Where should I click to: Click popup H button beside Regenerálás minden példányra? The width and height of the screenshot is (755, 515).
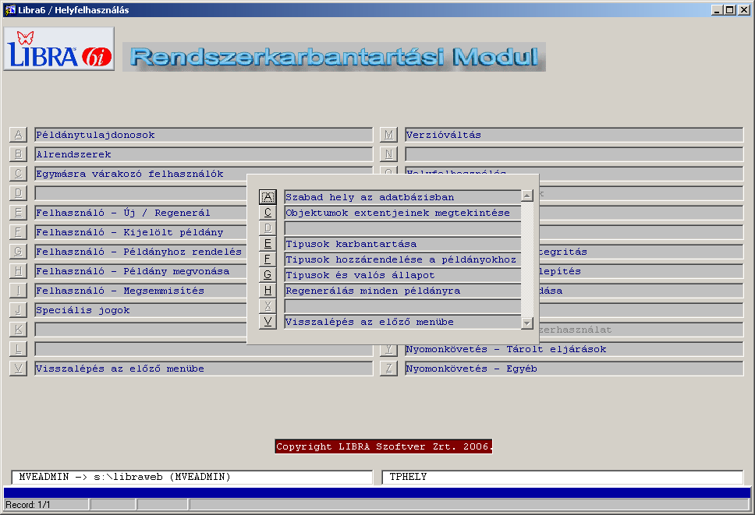[268, 291]
